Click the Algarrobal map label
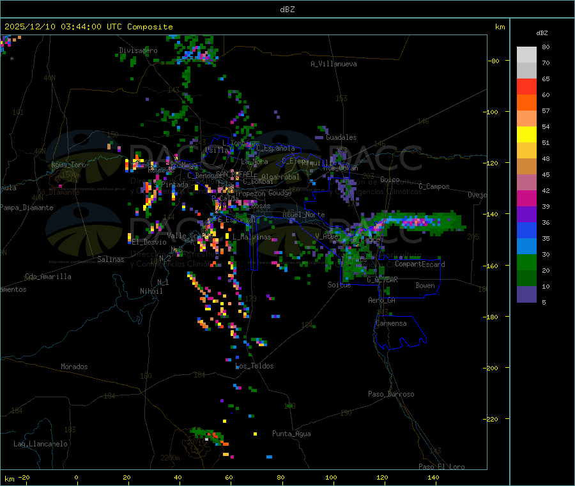The image size is (575, 486). point(280,177)
